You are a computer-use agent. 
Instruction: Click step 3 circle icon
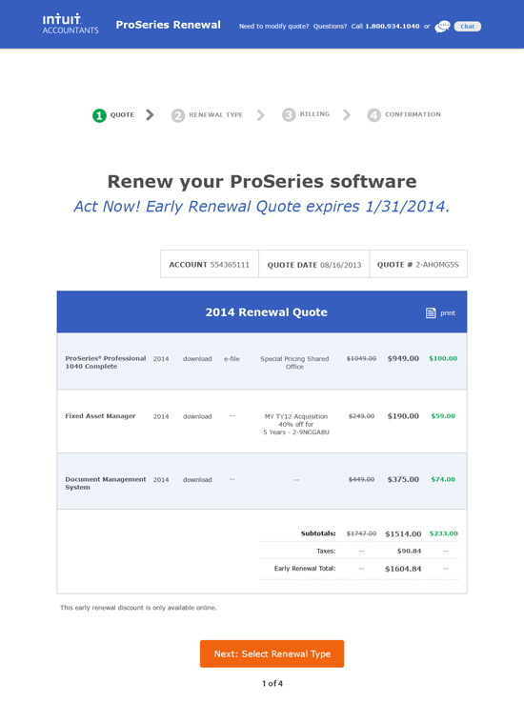[289, 115]
